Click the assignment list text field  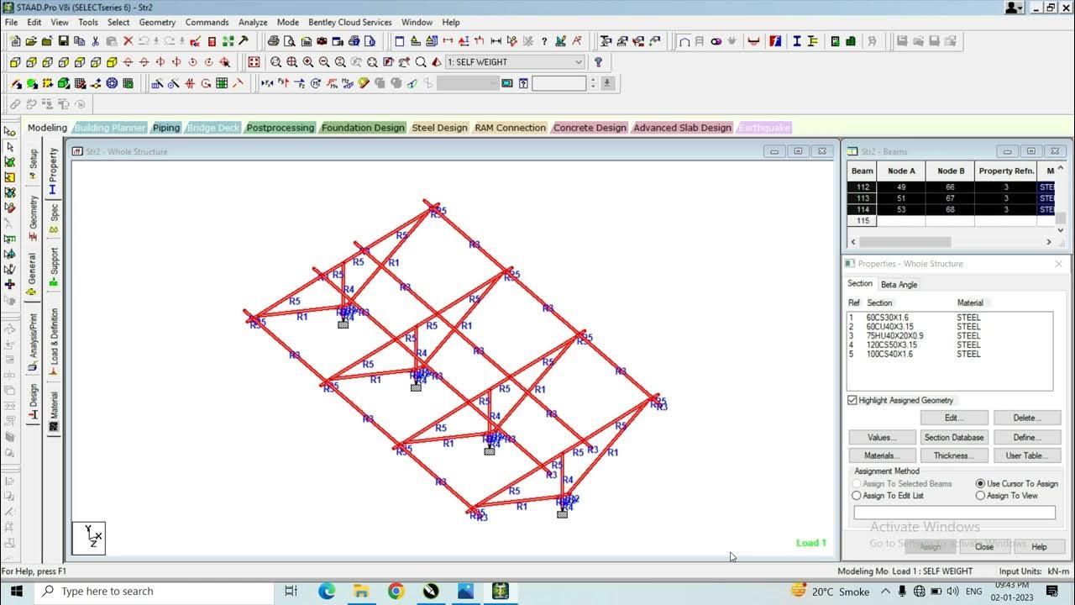coord(954,513)
